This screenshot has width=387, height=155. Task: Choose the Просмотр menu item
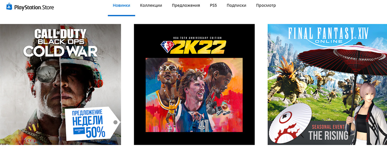pyautogui.click(x=266, y=5)
